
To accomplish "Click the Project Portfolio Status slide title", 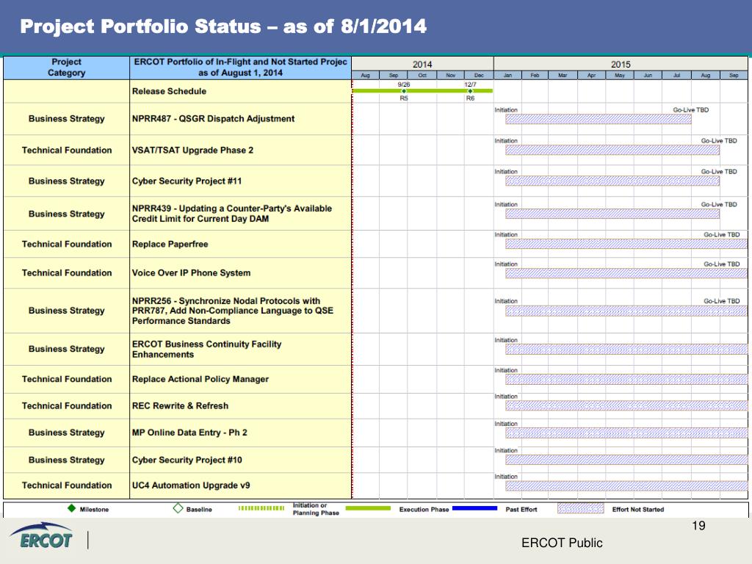I will pyautogui.click(x=223, y=26).
